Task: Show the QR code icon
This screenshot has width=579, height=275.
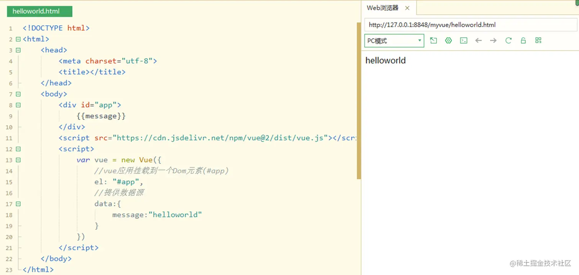Action: (538, 41)
